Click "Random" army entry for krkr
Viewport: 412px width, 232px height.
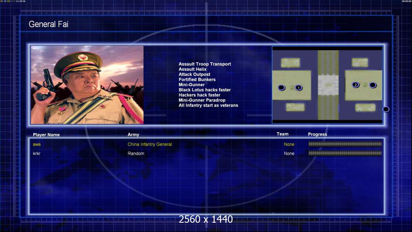(136, 154)
